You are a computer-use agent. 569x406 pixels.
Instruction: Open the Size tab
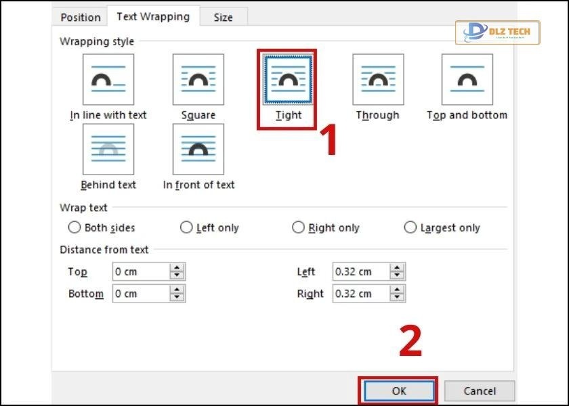pos(223,17)
